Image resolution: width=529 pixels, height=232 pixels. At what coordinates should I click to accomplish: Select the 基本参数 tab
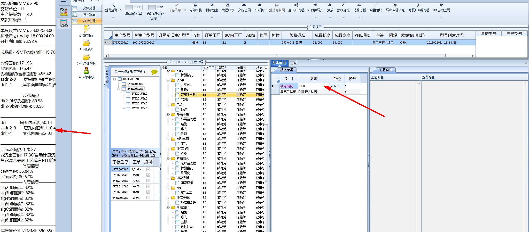(x=286, y=70)
